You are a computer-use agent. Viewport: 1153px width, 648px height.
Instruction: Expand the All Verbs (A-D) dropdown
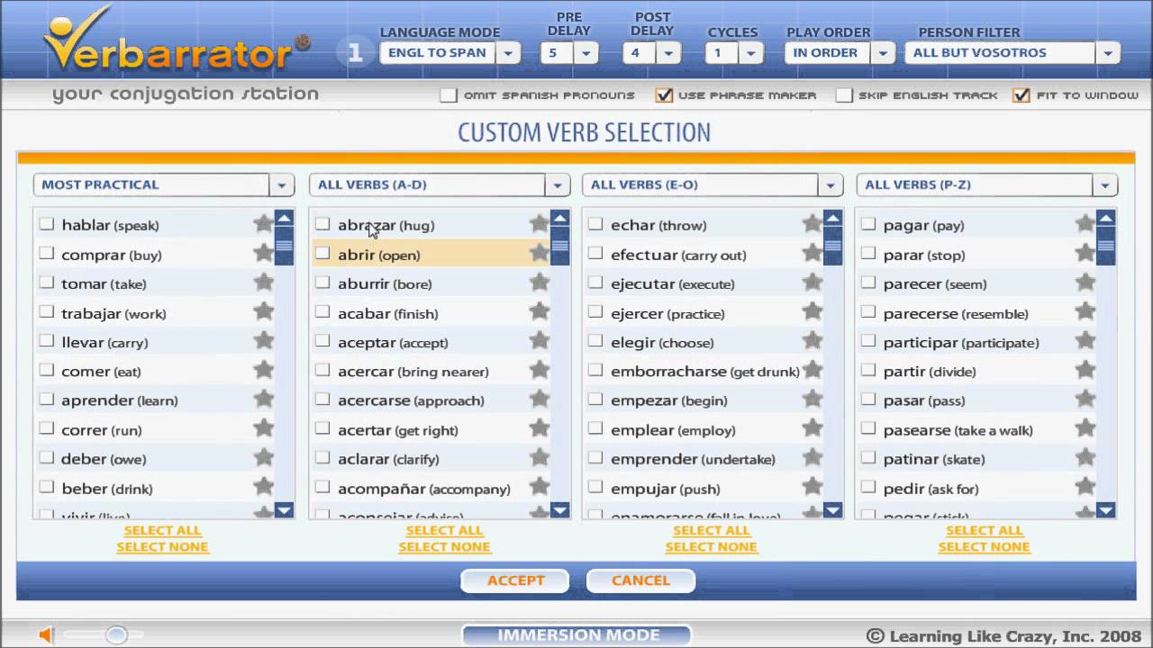558,184
